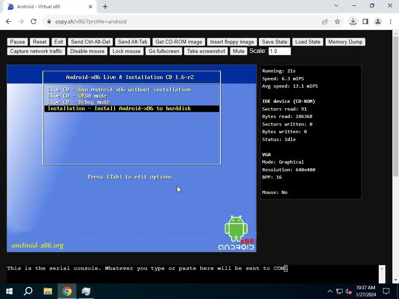Screen dimensions: 399x299
Task: Open network status tray icon
Action: click(339, 291)
